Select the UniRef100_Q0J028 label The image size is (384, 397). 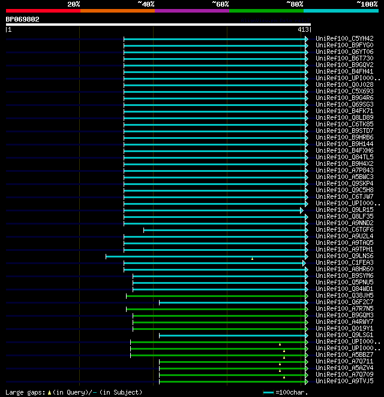point(344,84)
